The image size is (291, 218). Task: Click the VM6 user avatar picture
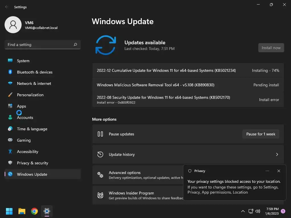pos(13,25)
